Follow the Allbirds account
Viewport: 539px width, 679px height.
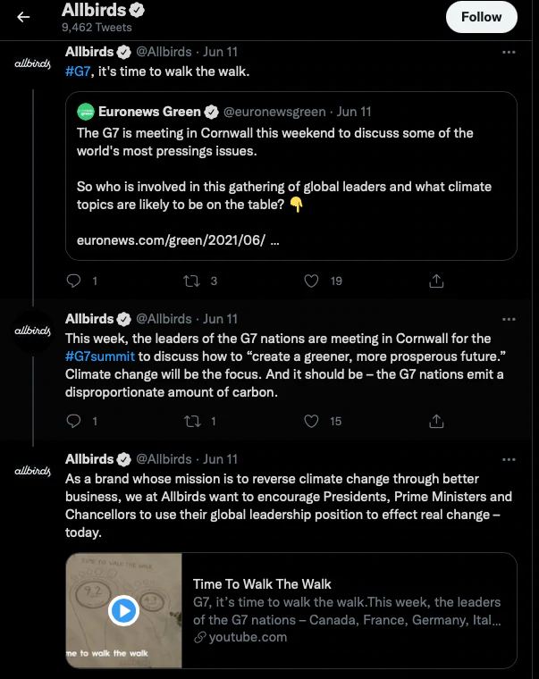(x=481, y=17)
